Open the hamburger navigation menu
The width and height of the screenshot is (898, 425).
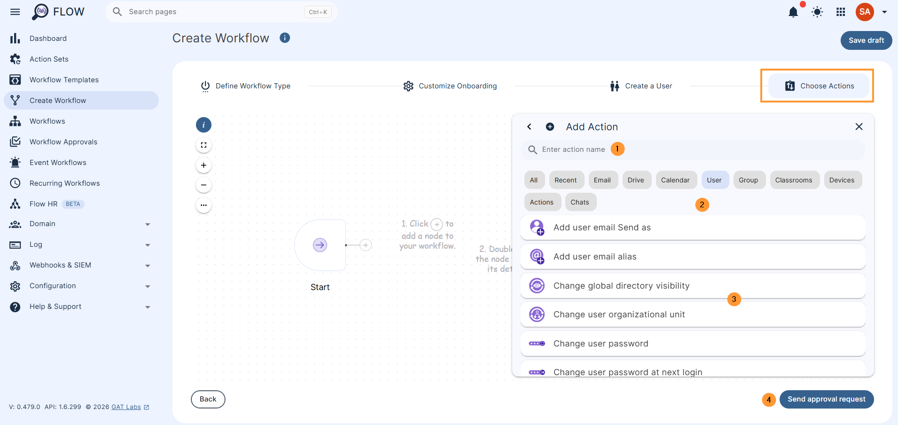click(x=15, y=12)
